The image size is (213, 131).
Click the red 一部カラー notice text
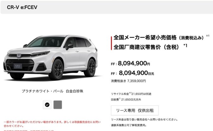coord(52,124)
